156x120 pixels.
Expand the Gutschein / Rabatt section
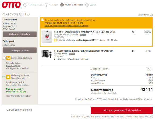tap(149, 69)
